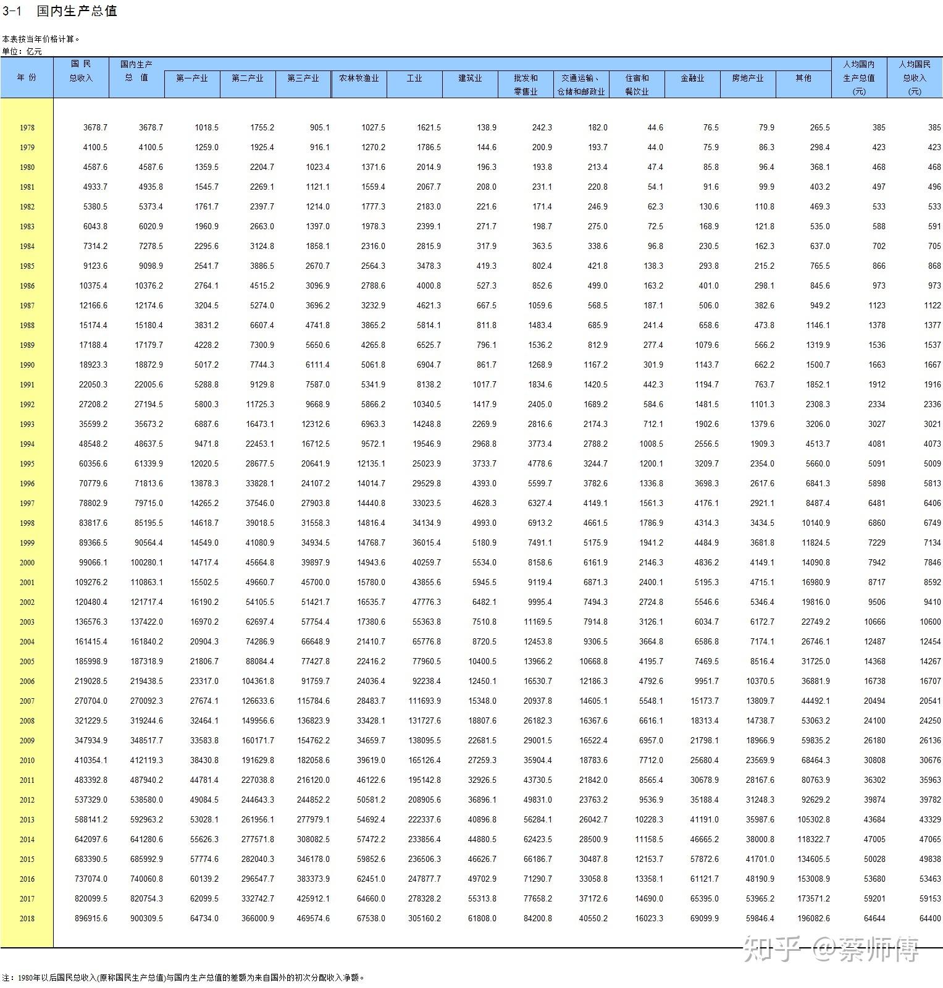943x988 pixels.
Task: Select the year label 1992
Action: [x=27, y=405]
